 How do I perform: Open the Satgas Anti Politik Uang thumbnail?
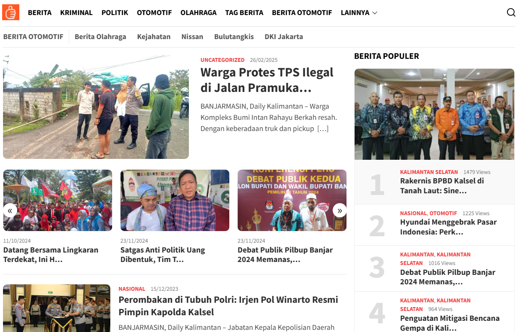(175, 201)
